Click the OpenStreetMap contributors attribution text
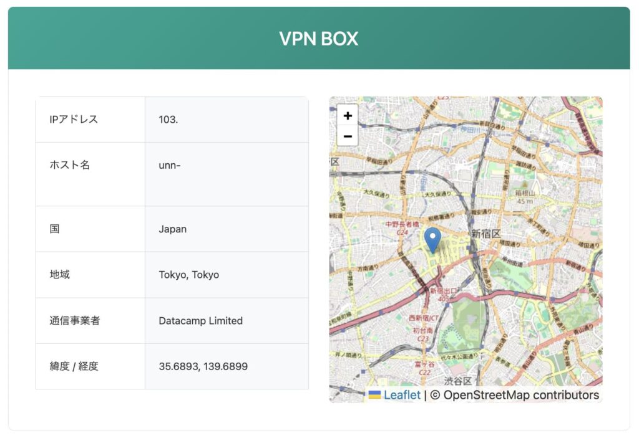The image size is (639, 438). tap(514, 395)
